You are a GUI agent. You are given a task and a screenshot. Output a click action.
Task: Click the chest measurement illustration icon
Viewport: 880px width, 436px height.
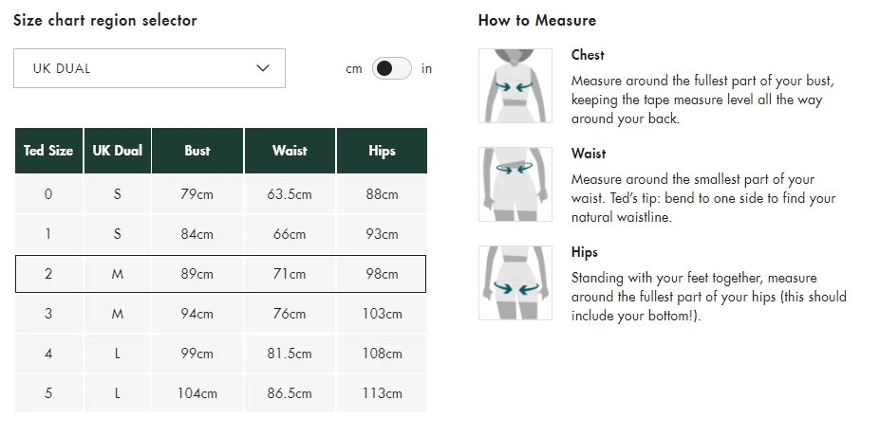pyautogui.click(x=515, y=86)
